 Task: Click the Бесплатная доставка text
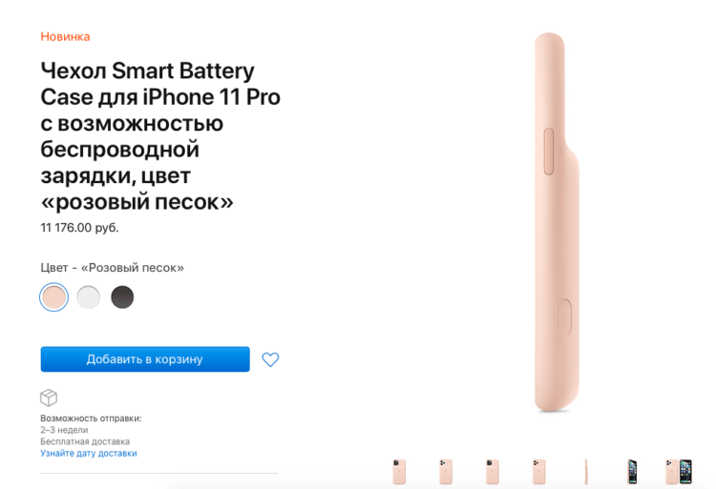click(85, 441)
